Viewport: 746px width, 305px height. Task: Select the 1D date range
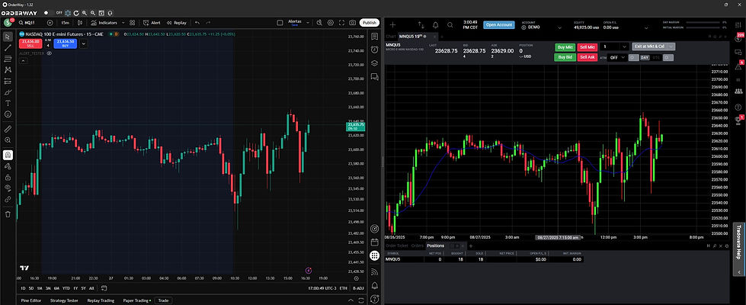24,288
